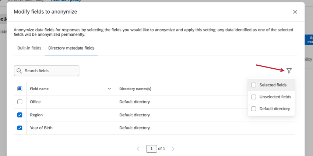Select the Region field row name
The height and width of the screenshot is (156, 313).
(36, 115)
